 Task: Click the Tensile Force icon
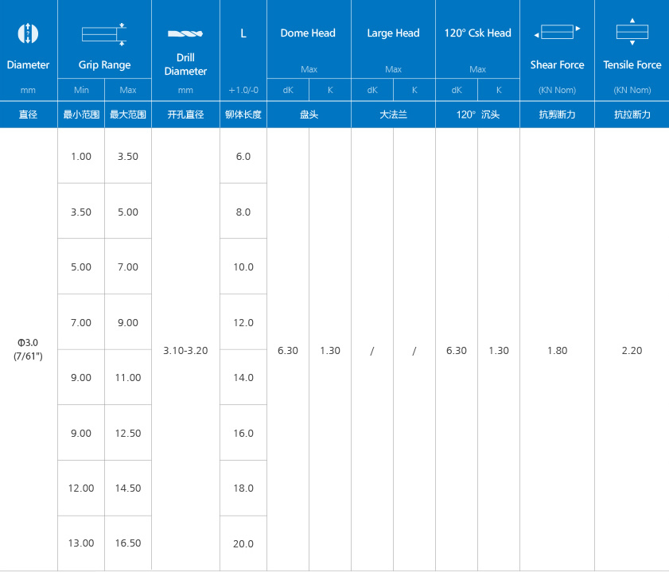632,32
